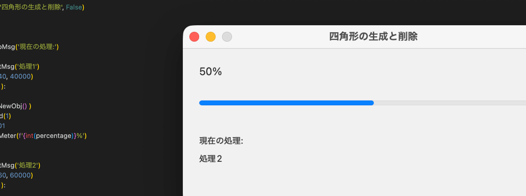Click the 現在の処理: label in dialog
The width and height of the screenshot is (526, 196).
coord(221,141)
